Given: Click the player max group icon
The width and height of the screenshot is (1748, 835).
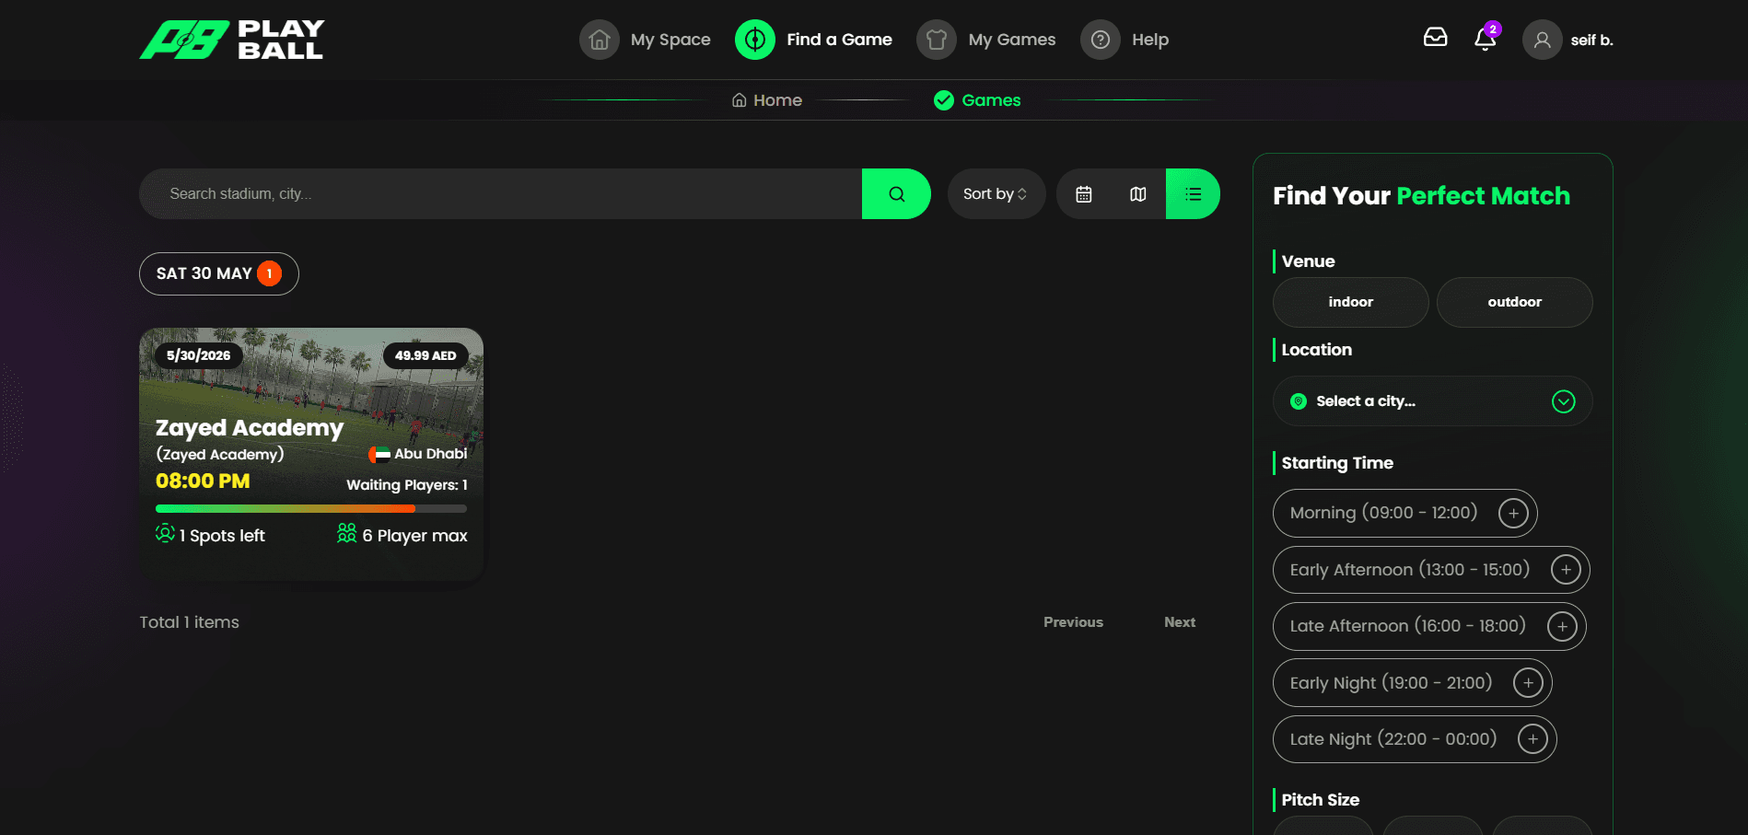Looking at the screenshot, I should (346, 533).
